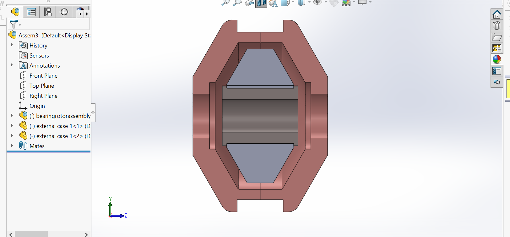
Task: Select the grey rotor shaft in the model
Action: [x=260, y=116]
